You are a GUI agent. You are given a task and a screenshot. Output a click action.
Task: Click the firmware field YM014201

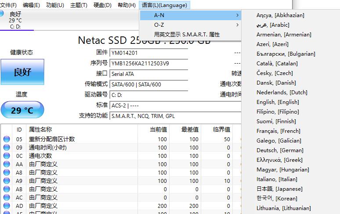(149, 53)
